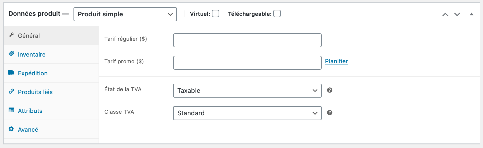Click the Avancé gear icon

pos(11,129)
